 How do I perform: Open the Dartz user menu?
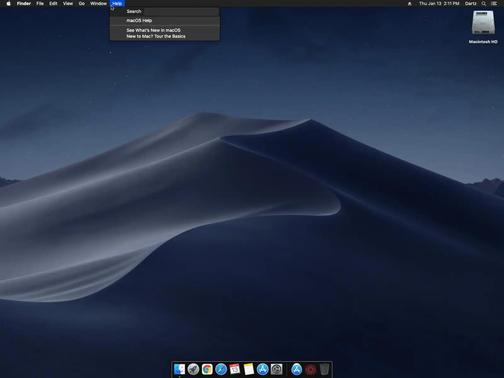pos(471,3)
